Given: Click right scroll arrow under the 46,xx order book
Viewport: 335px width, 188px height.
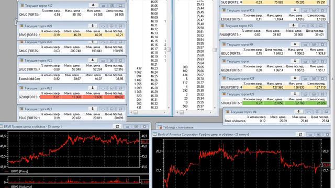Looking at the screenshot, I should point(164,112).
